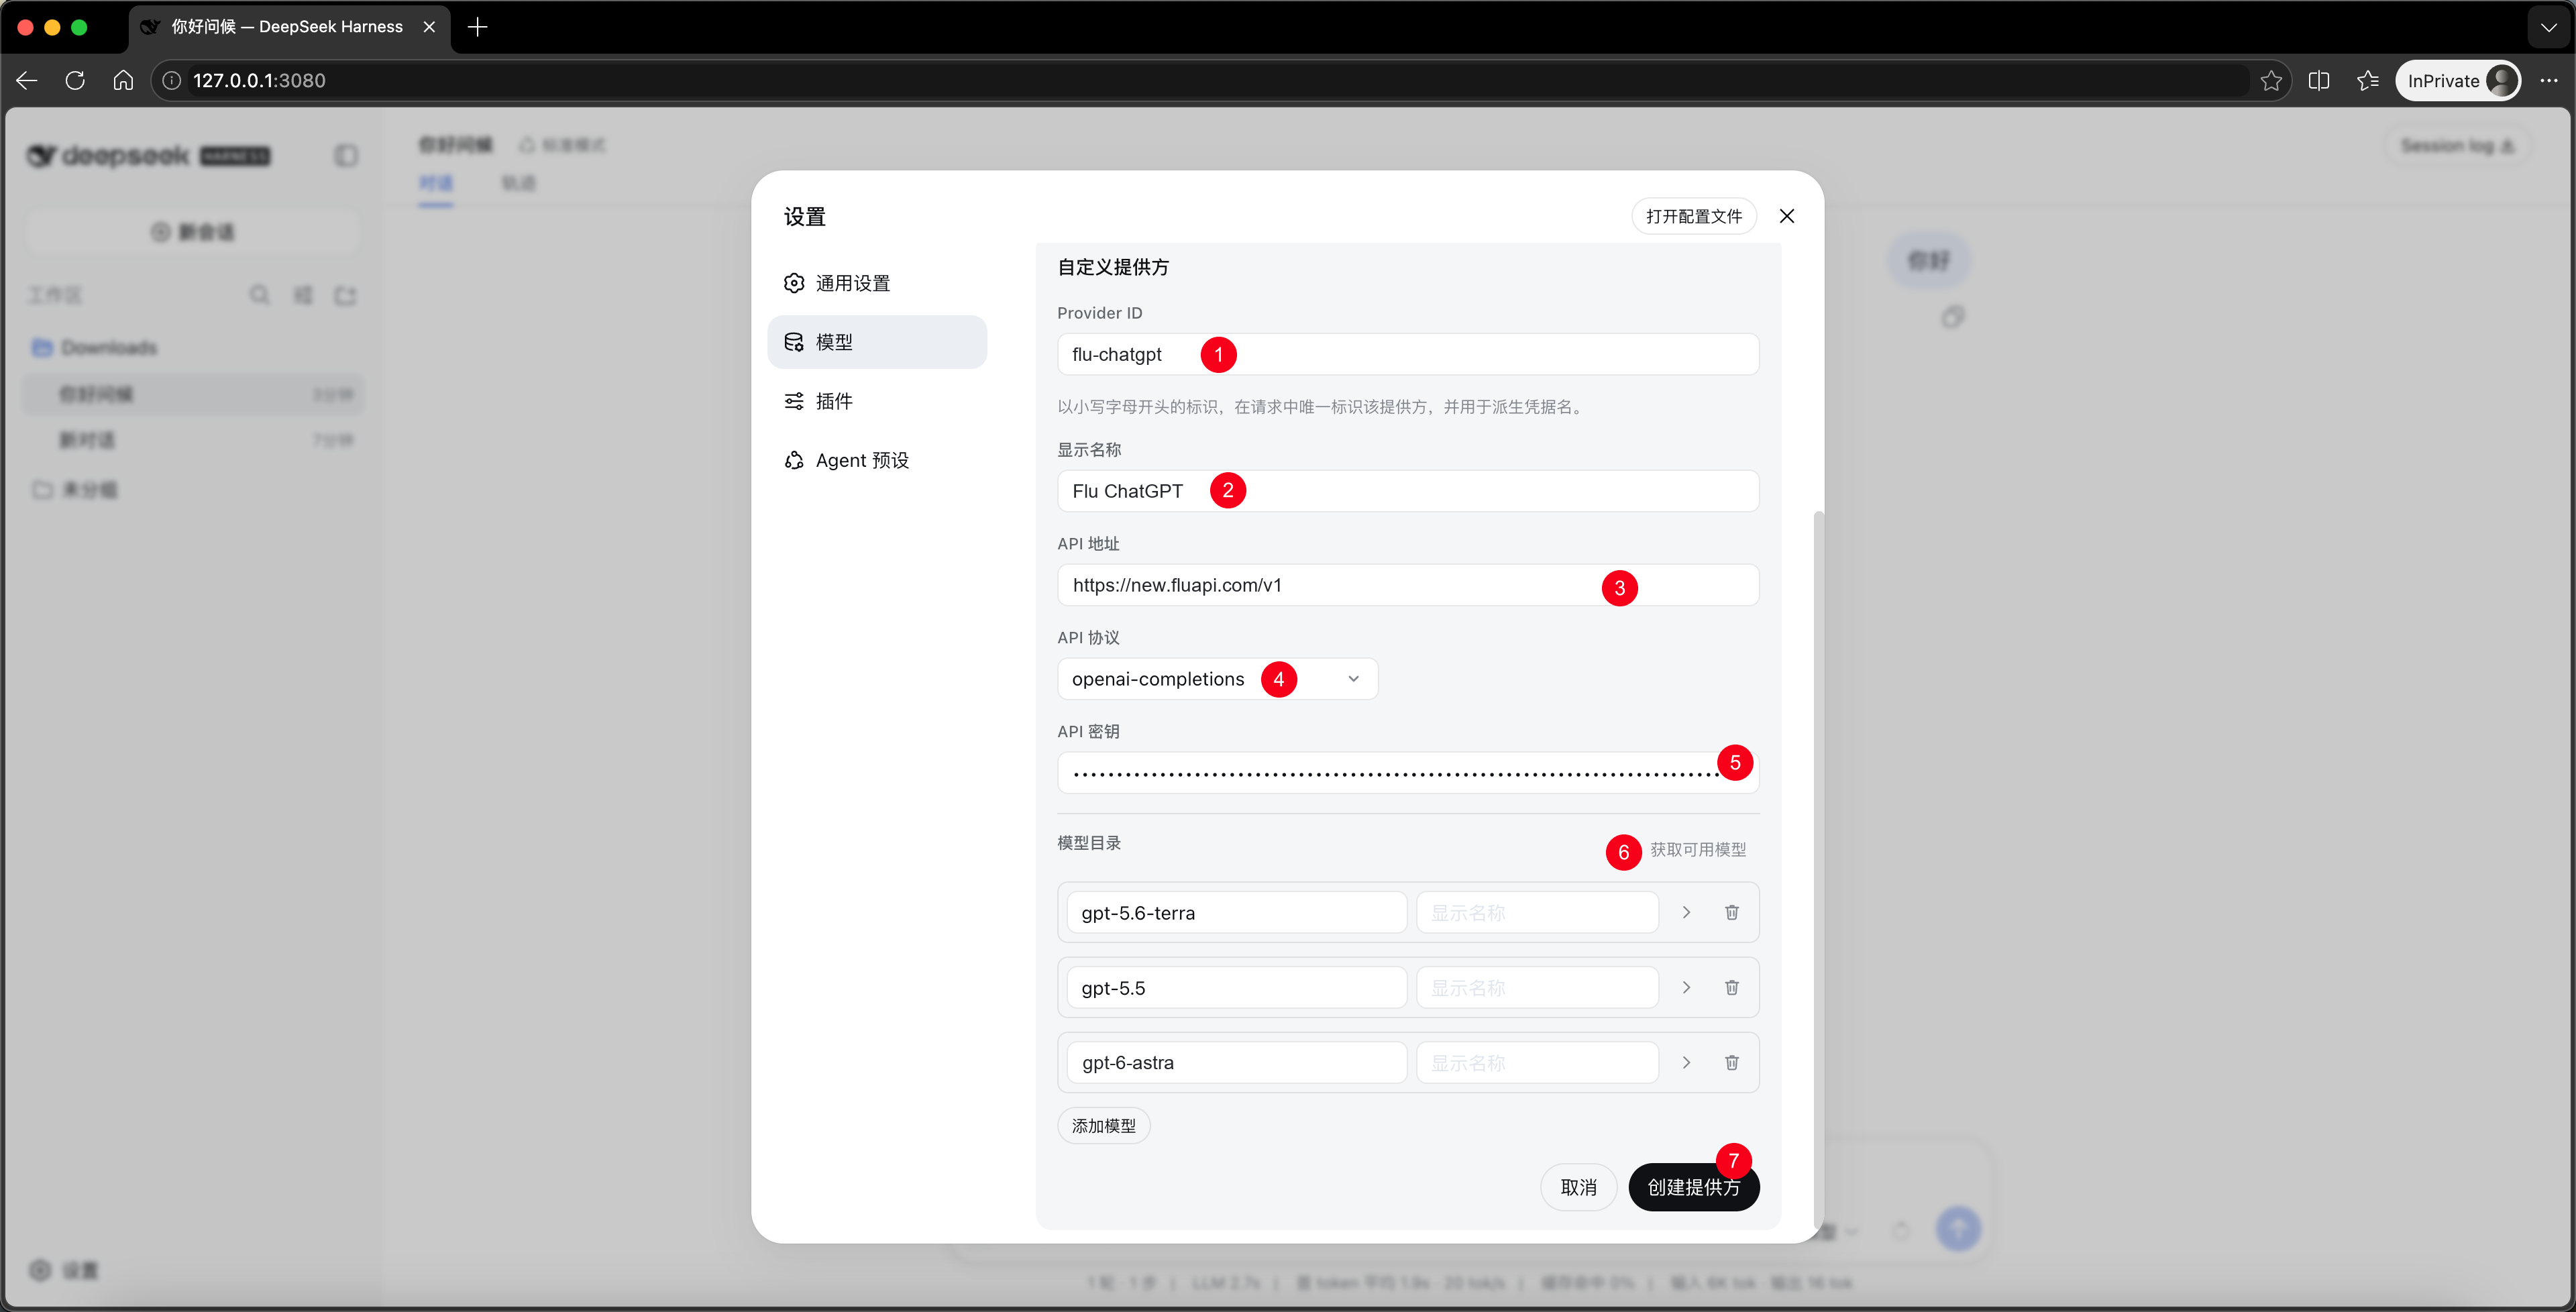Open browser settings and more menu
Image resolution: width=2576 pixels, height=1312 pixels.
[2549, 81]
